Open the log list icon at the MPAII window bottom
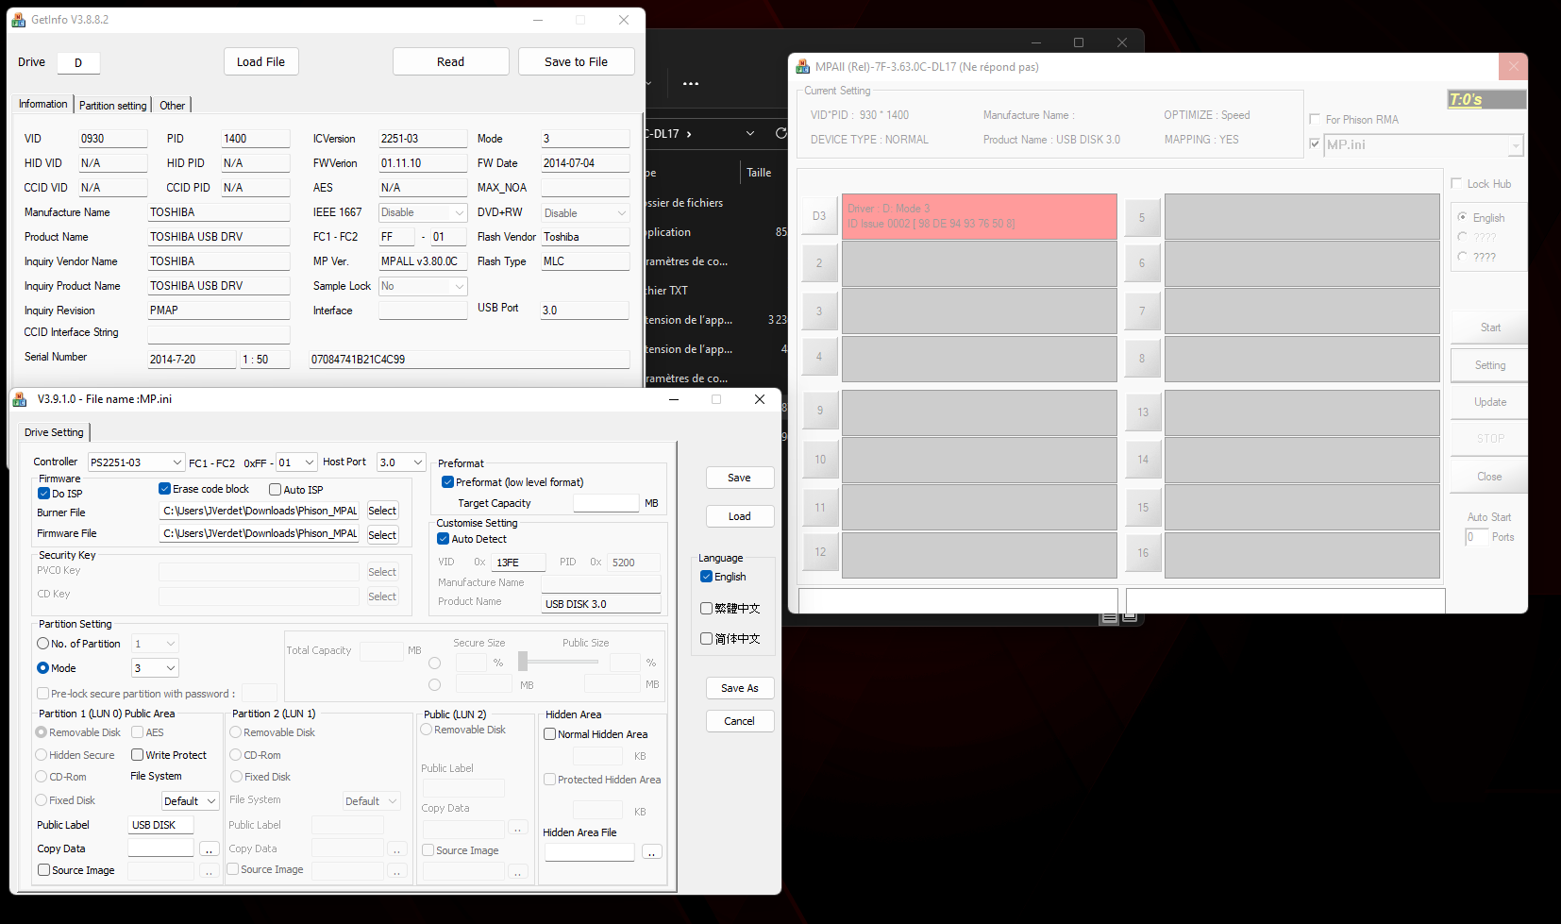1561x924 pixels. coord(1109,616)
